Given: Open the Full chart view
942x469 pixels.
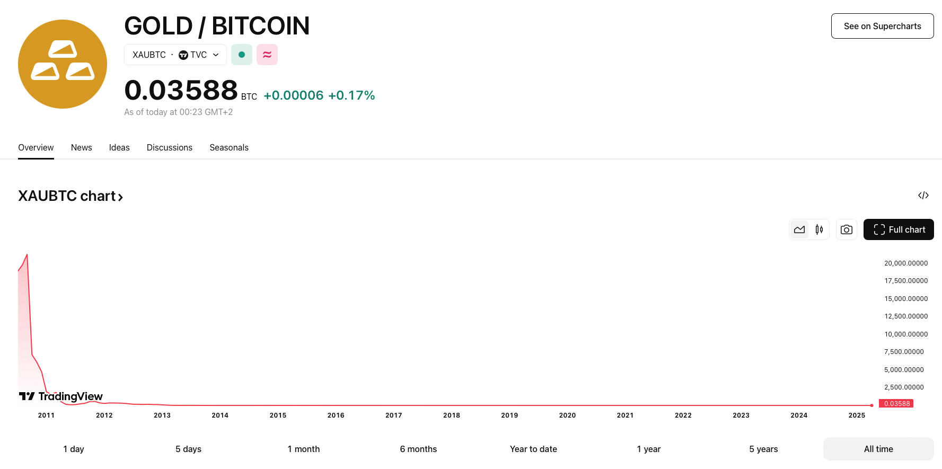Looking at the screenshot, I should pos(899,229).
